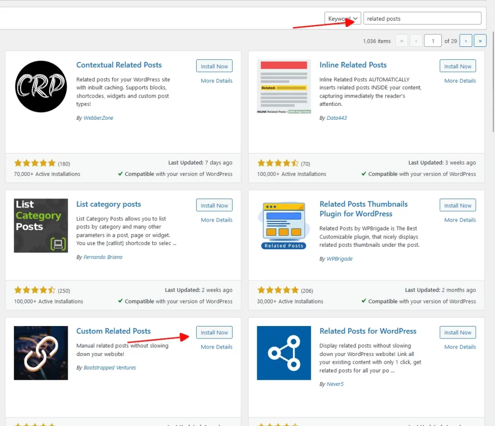Install the Inline Related Posts plugin

click(x=458, y=66)
